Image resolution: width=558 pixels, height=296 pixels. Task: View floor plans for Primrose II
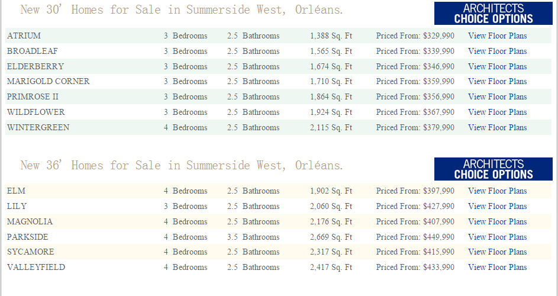click(497, 96)
